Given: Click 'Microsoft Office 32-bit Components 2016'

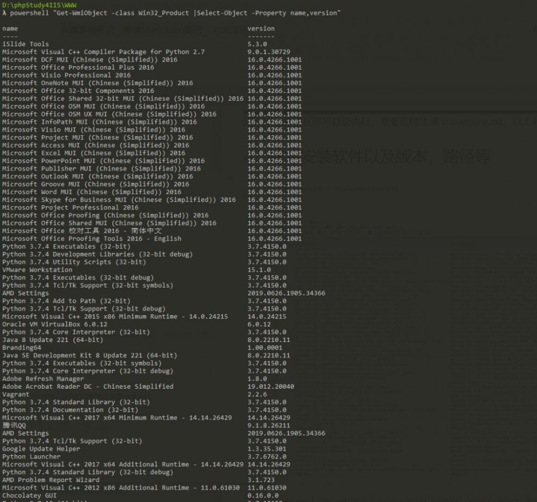Looking at the screenshot, I should 78,91.
